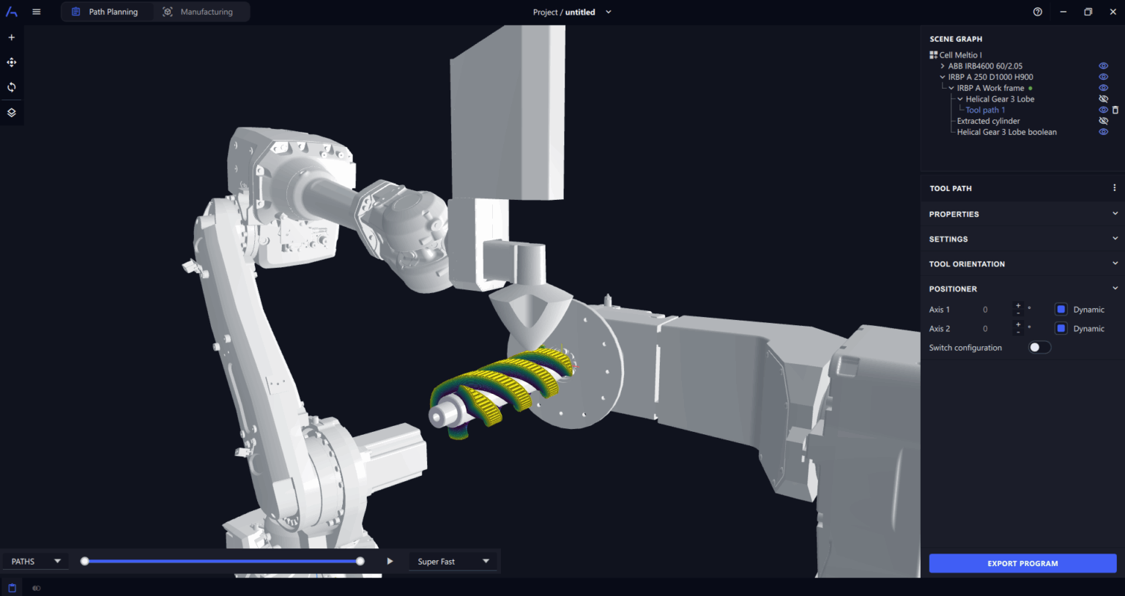The height and width of the screenshot is (596, 1125).
Task: Select the Add tool in the left toolbar
Action: tap(11, 37)
